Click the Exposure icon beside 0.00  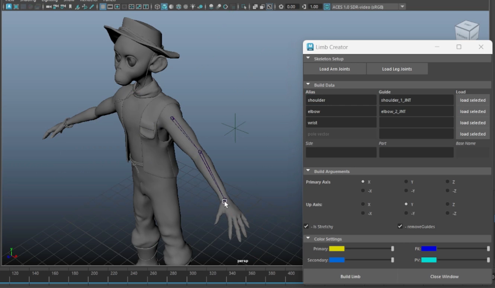[281, 7]
